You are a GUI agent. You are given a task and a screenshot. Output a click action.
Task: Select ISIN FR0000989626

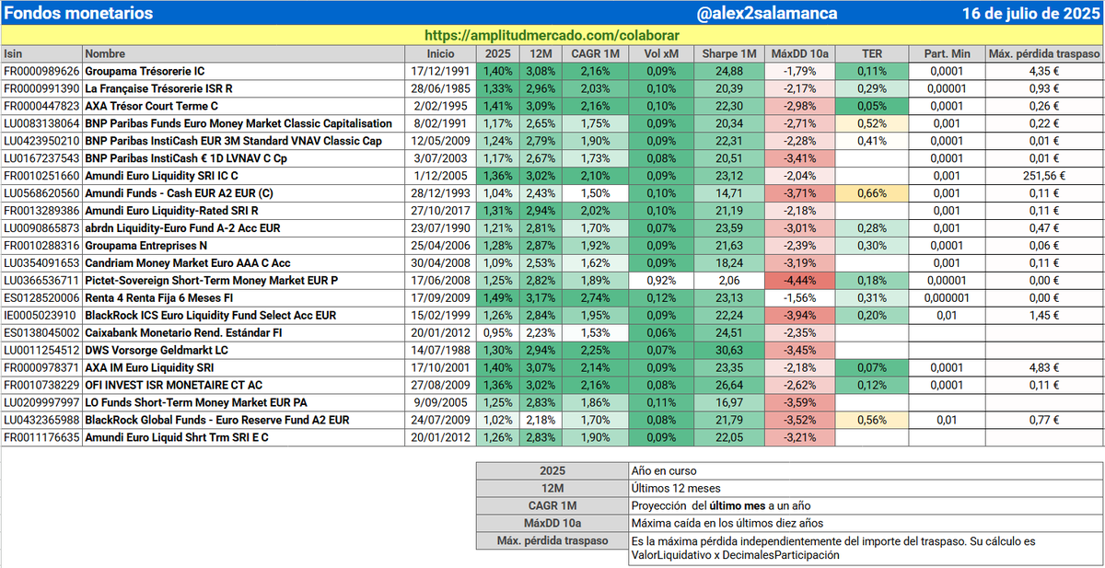41,71
